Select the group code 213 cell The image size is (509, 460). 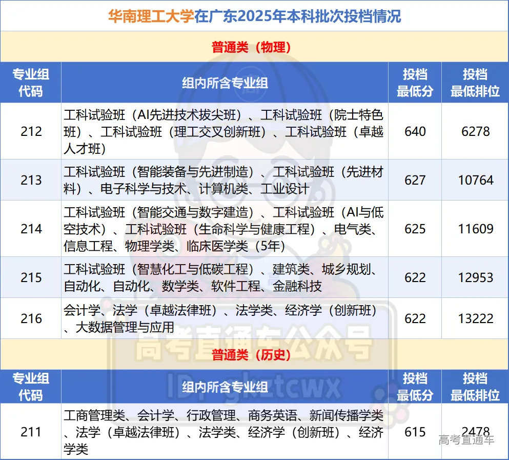(x=31, y=180)
